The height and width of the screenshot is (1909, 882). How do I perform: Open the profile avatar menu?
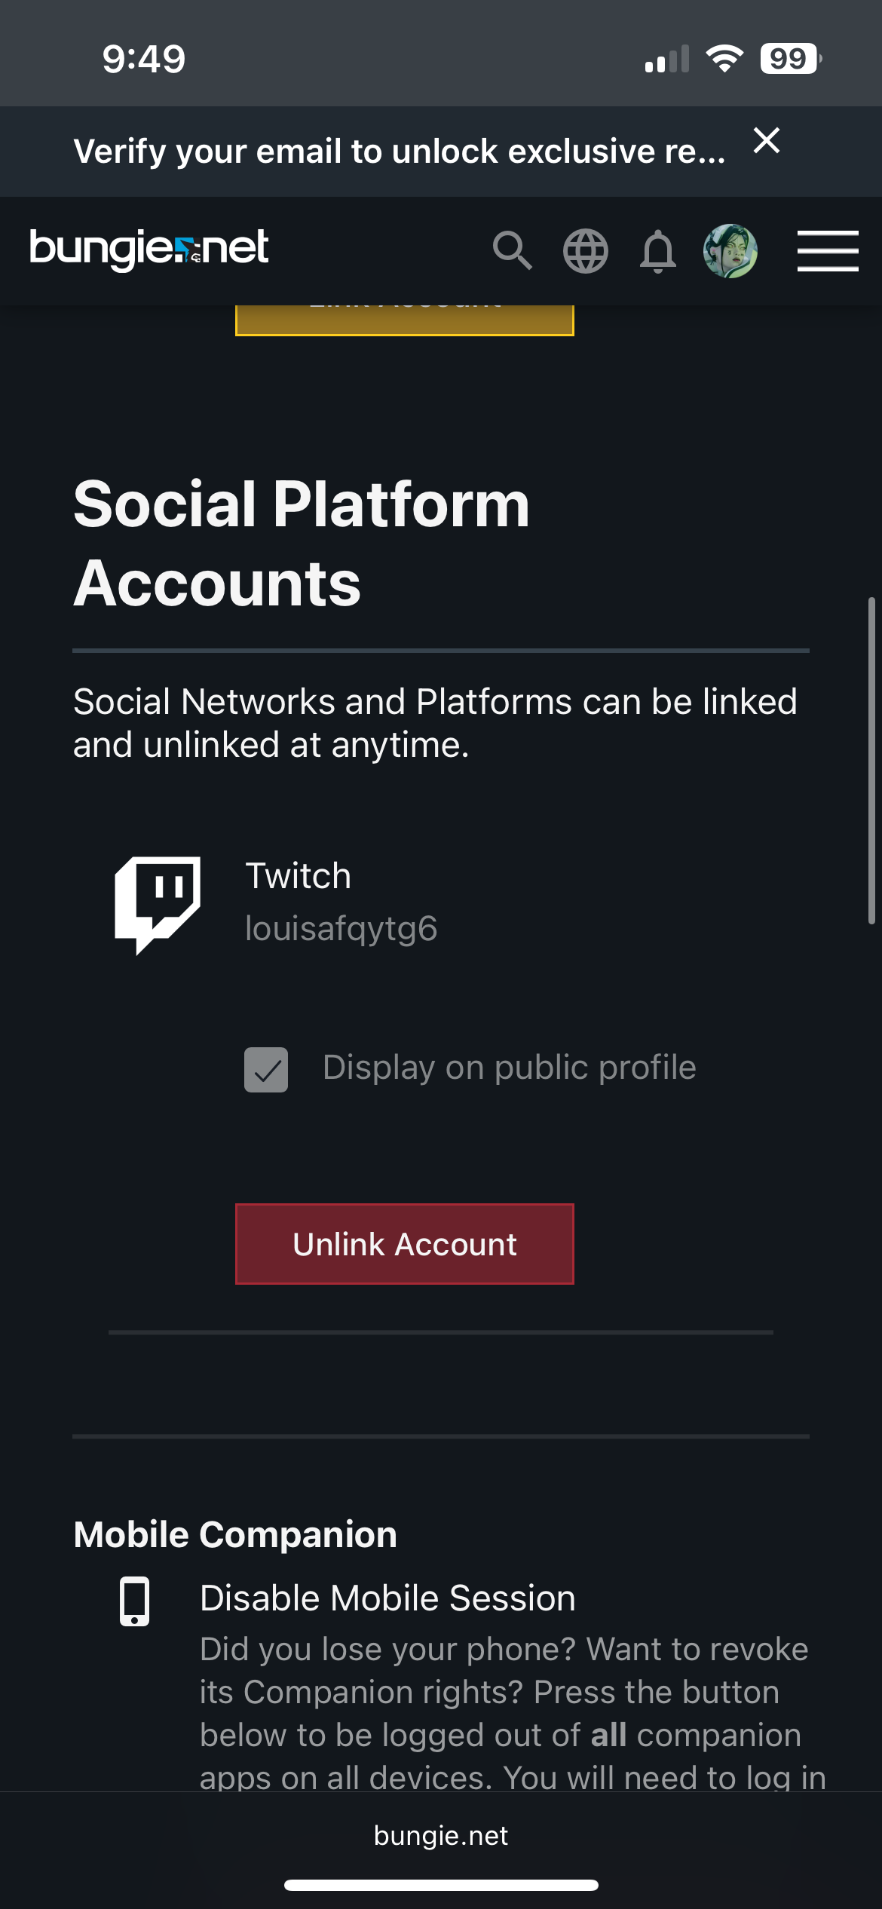[x=730, y=251]
